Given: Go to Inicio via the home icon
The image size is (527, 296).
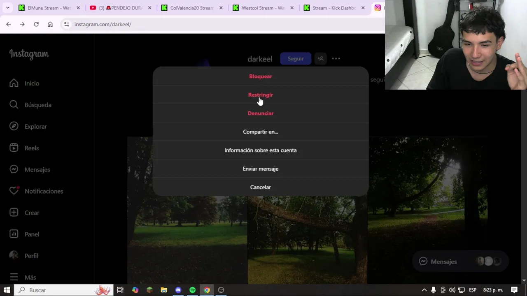Looking at the screenshot, I should pyautogui.click(x=14, y=83).
